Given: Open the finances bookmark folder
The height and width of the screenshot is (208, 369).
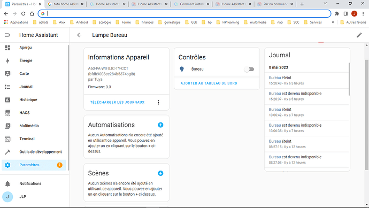Looking at the screenshot, I should pos(144,22).
